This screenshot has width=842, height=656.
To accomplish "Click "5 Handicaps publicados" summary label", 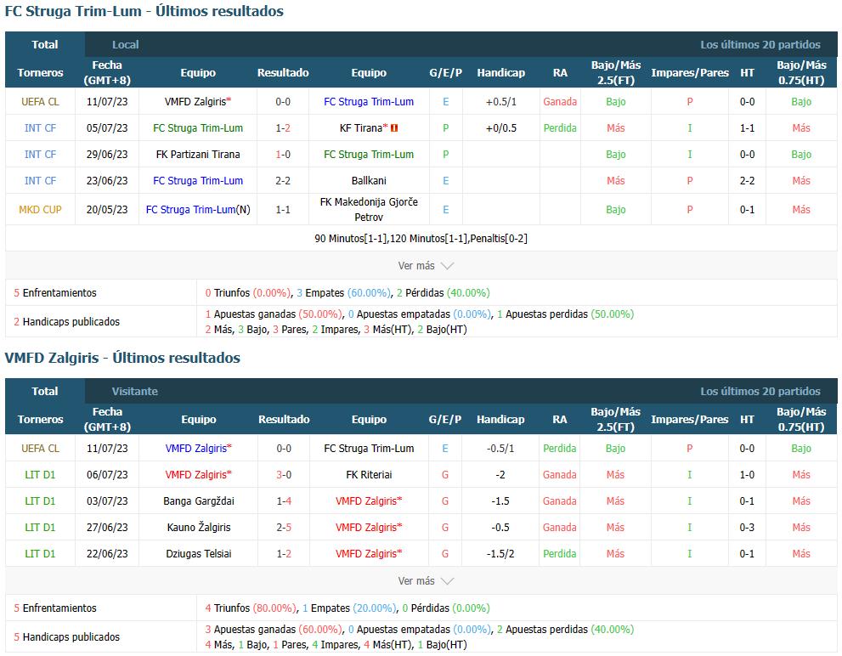I will click(x=66, y=636).
